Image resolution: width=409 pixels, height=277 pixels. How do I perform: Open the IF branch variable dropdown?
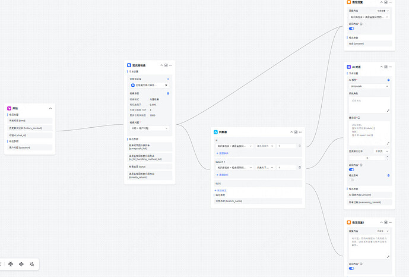point(234,146)
